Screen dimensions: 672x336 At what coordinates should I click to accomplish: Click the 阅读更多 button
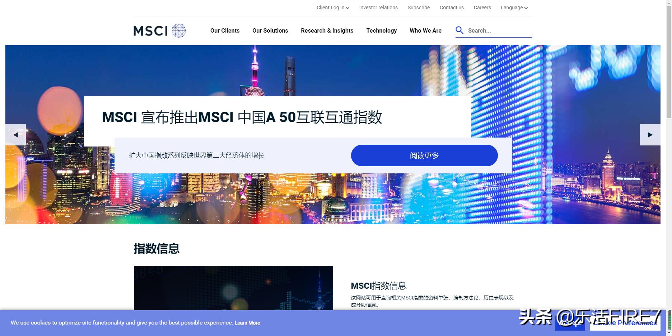click(424, 155)
